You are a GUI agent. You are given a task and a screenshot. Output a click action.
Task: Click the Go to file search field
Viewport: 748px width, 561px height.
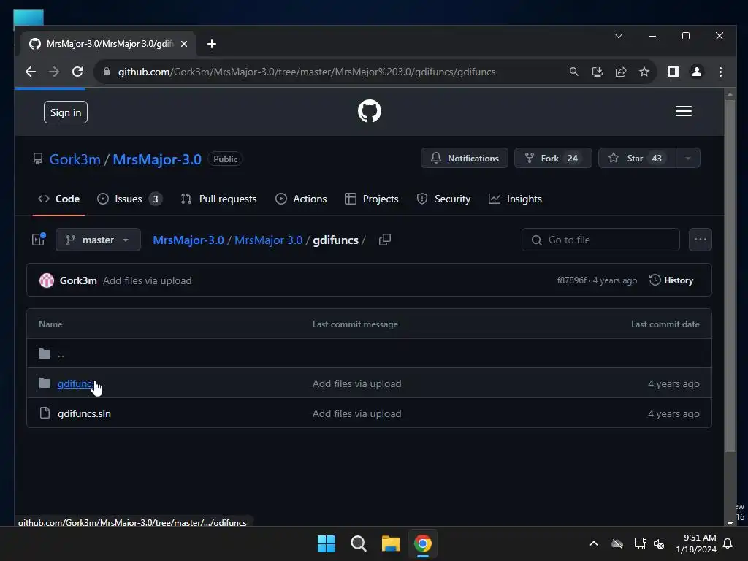coord(600,240)
